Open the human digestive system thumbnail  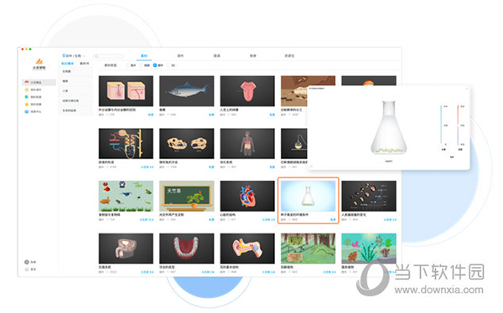247,143
